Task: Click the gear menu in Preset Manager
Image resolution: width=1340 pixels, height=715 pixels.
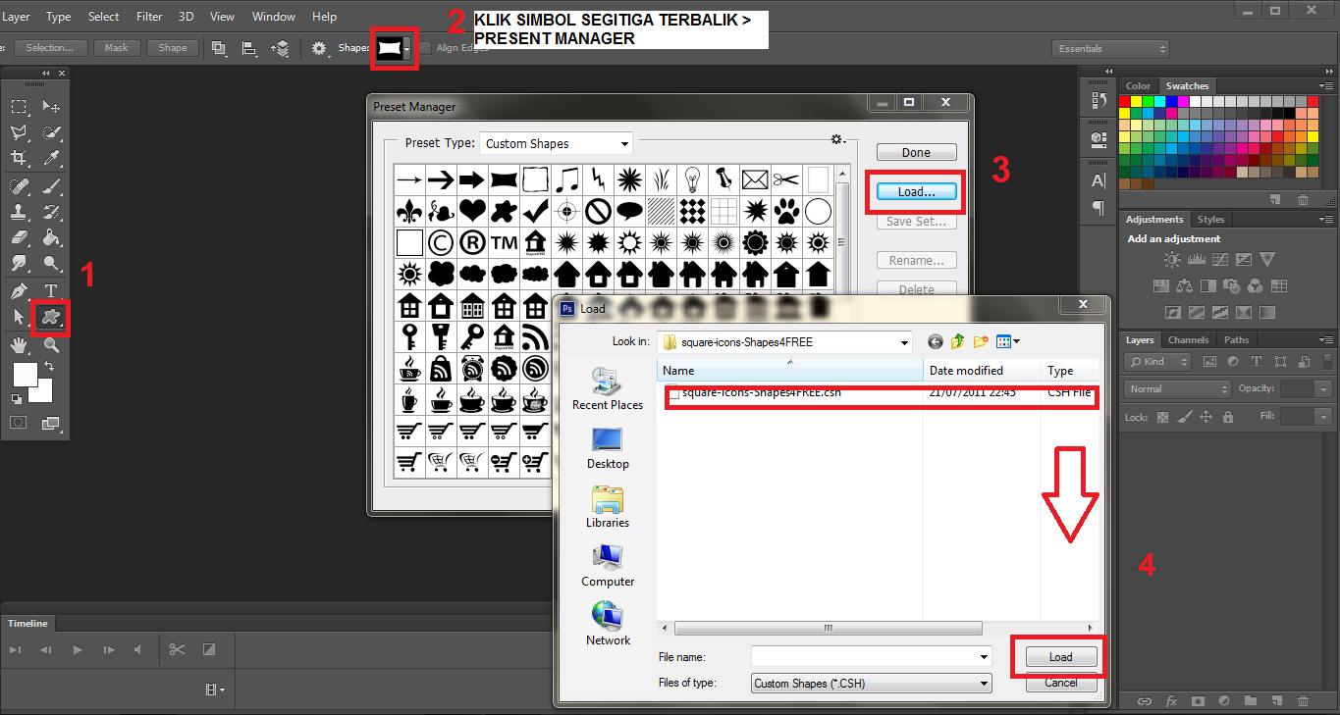Action: point(836,139)
